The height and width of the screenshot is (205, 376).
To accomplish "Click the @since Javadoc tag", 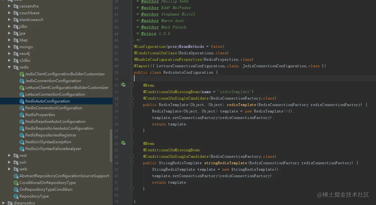I will coord(149,34).
